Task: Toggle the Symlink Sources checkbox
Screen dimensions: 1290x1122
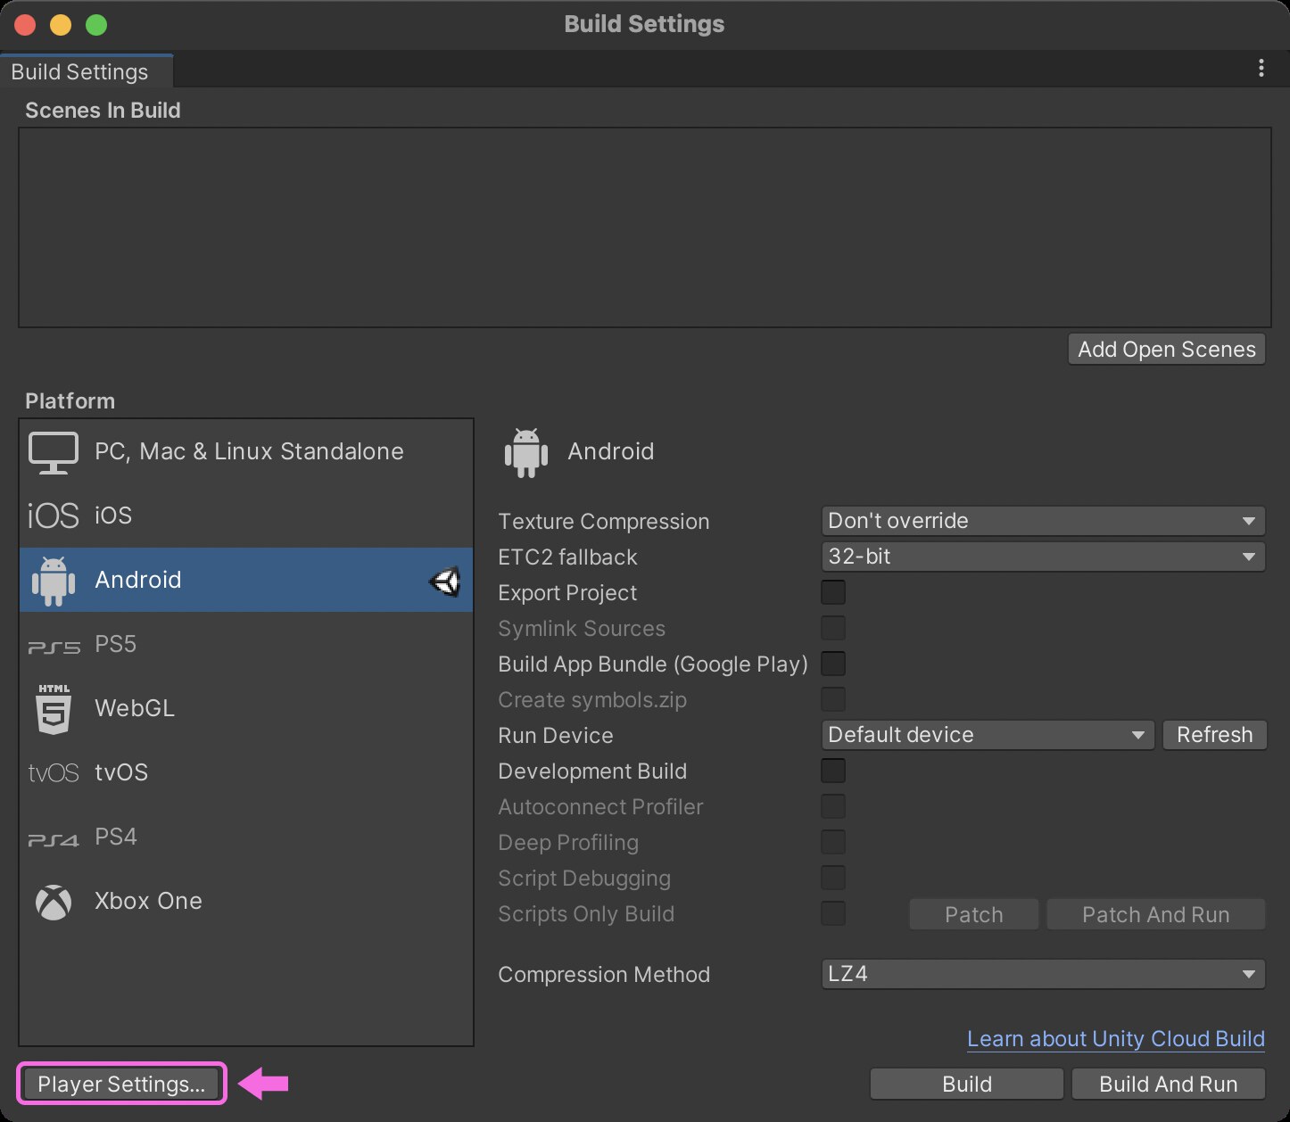Action: [x=833, y=628]
